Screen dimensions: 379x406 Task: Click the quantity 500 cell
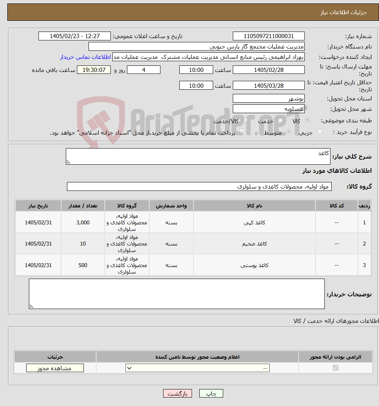83,265
